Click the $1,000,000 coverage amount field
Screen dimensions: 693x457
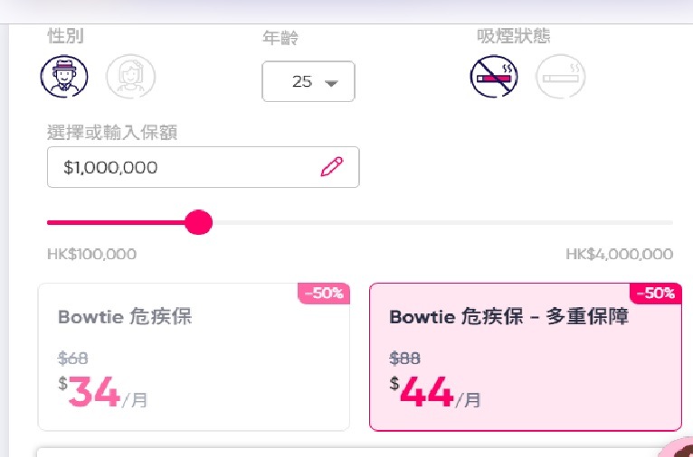pyautogui.click(x=203, y=167)
